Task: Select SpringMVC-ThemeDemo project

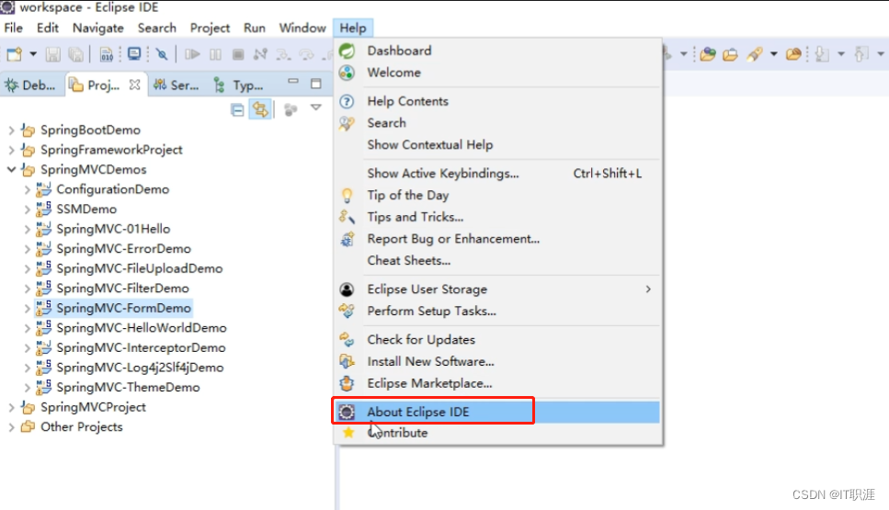Action: coord(128,388)
